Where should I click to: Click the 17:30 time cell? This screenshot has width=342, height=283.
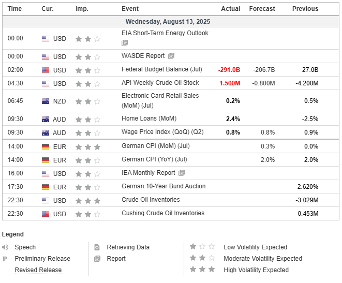(16, 187)
